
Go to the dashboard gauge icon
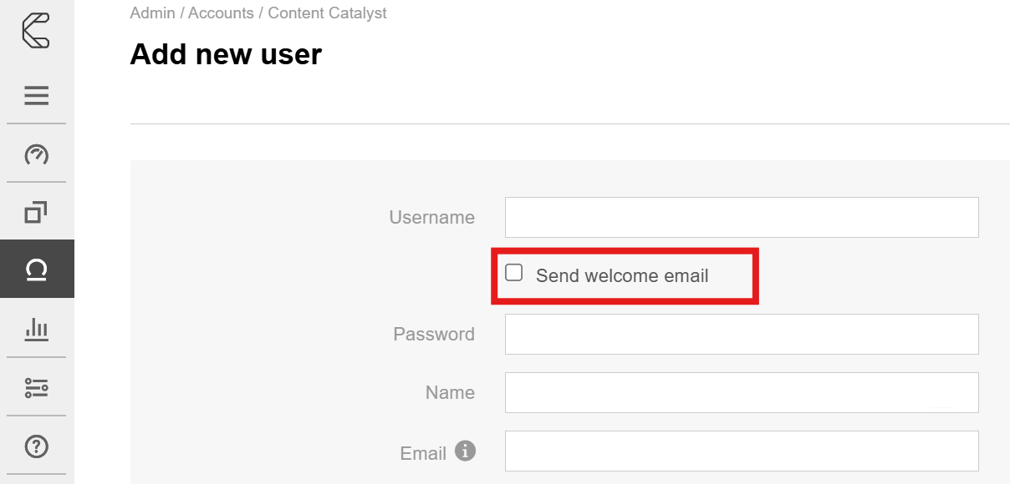click(x=36, y=154)
